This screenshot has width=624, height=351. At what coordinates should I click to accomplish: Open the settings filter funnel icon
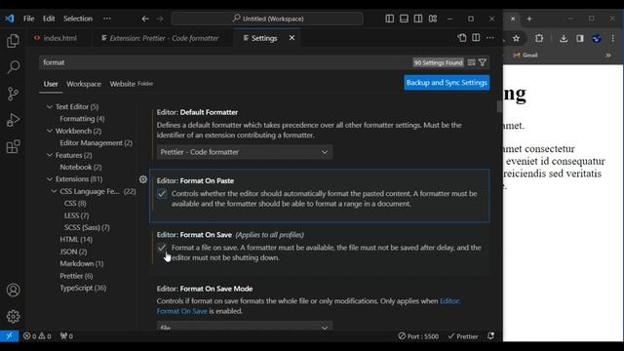point(483,62)
